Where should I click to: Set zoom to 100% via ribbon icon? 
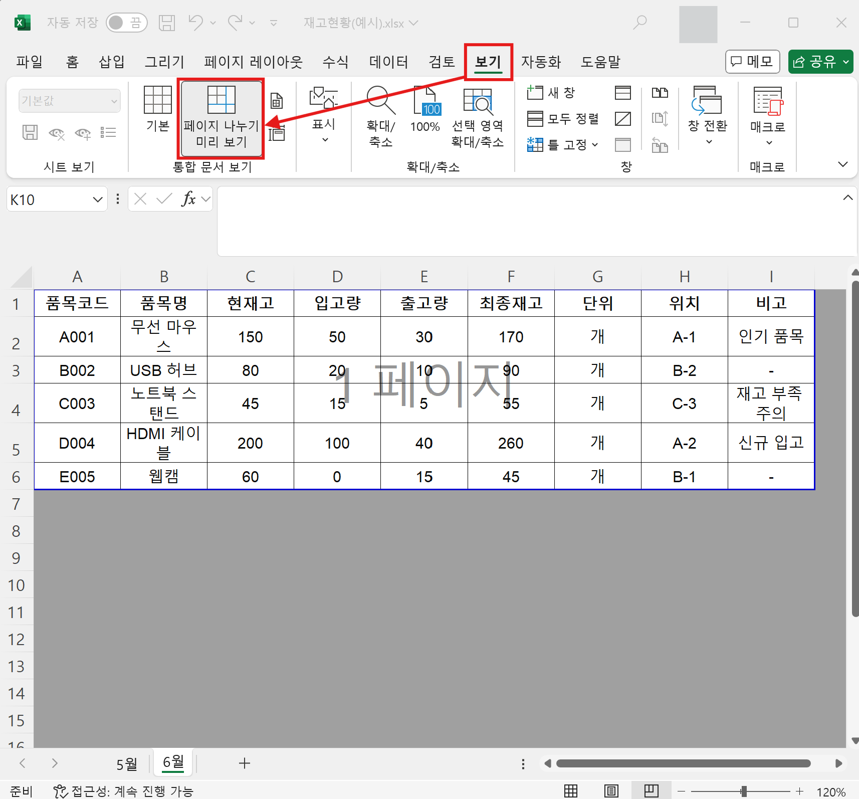425,110
